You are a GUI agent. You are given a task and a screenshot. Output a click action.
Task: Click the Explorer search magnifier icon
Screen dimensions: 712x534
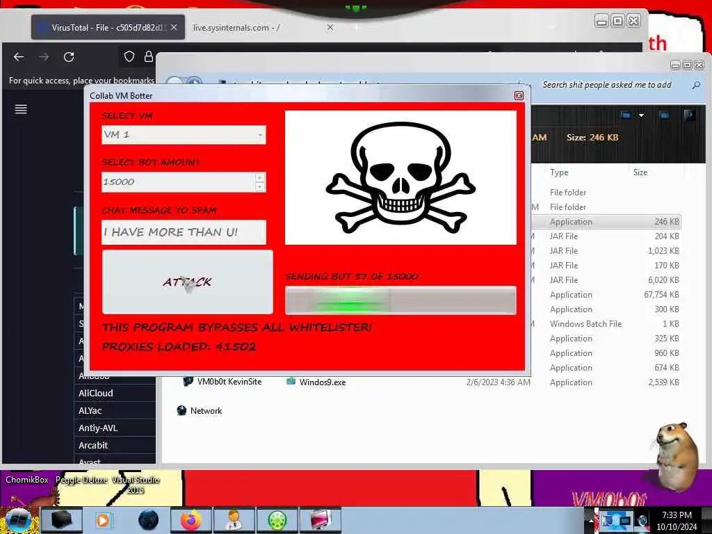tap(696, 85)
